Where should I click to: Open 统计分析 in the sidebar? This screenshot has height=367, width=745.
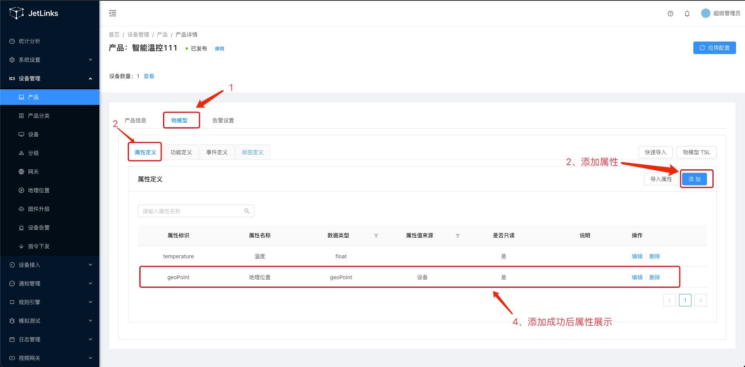tap(50, 41)
